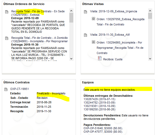Click document icon beside Visita 2019-11-30
This screenshot has height=135, width=156.
click(x=85, y=35)
